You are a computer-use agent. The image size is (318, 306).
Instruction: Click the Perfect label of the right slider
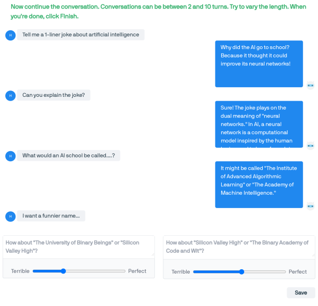coord(297,272)
